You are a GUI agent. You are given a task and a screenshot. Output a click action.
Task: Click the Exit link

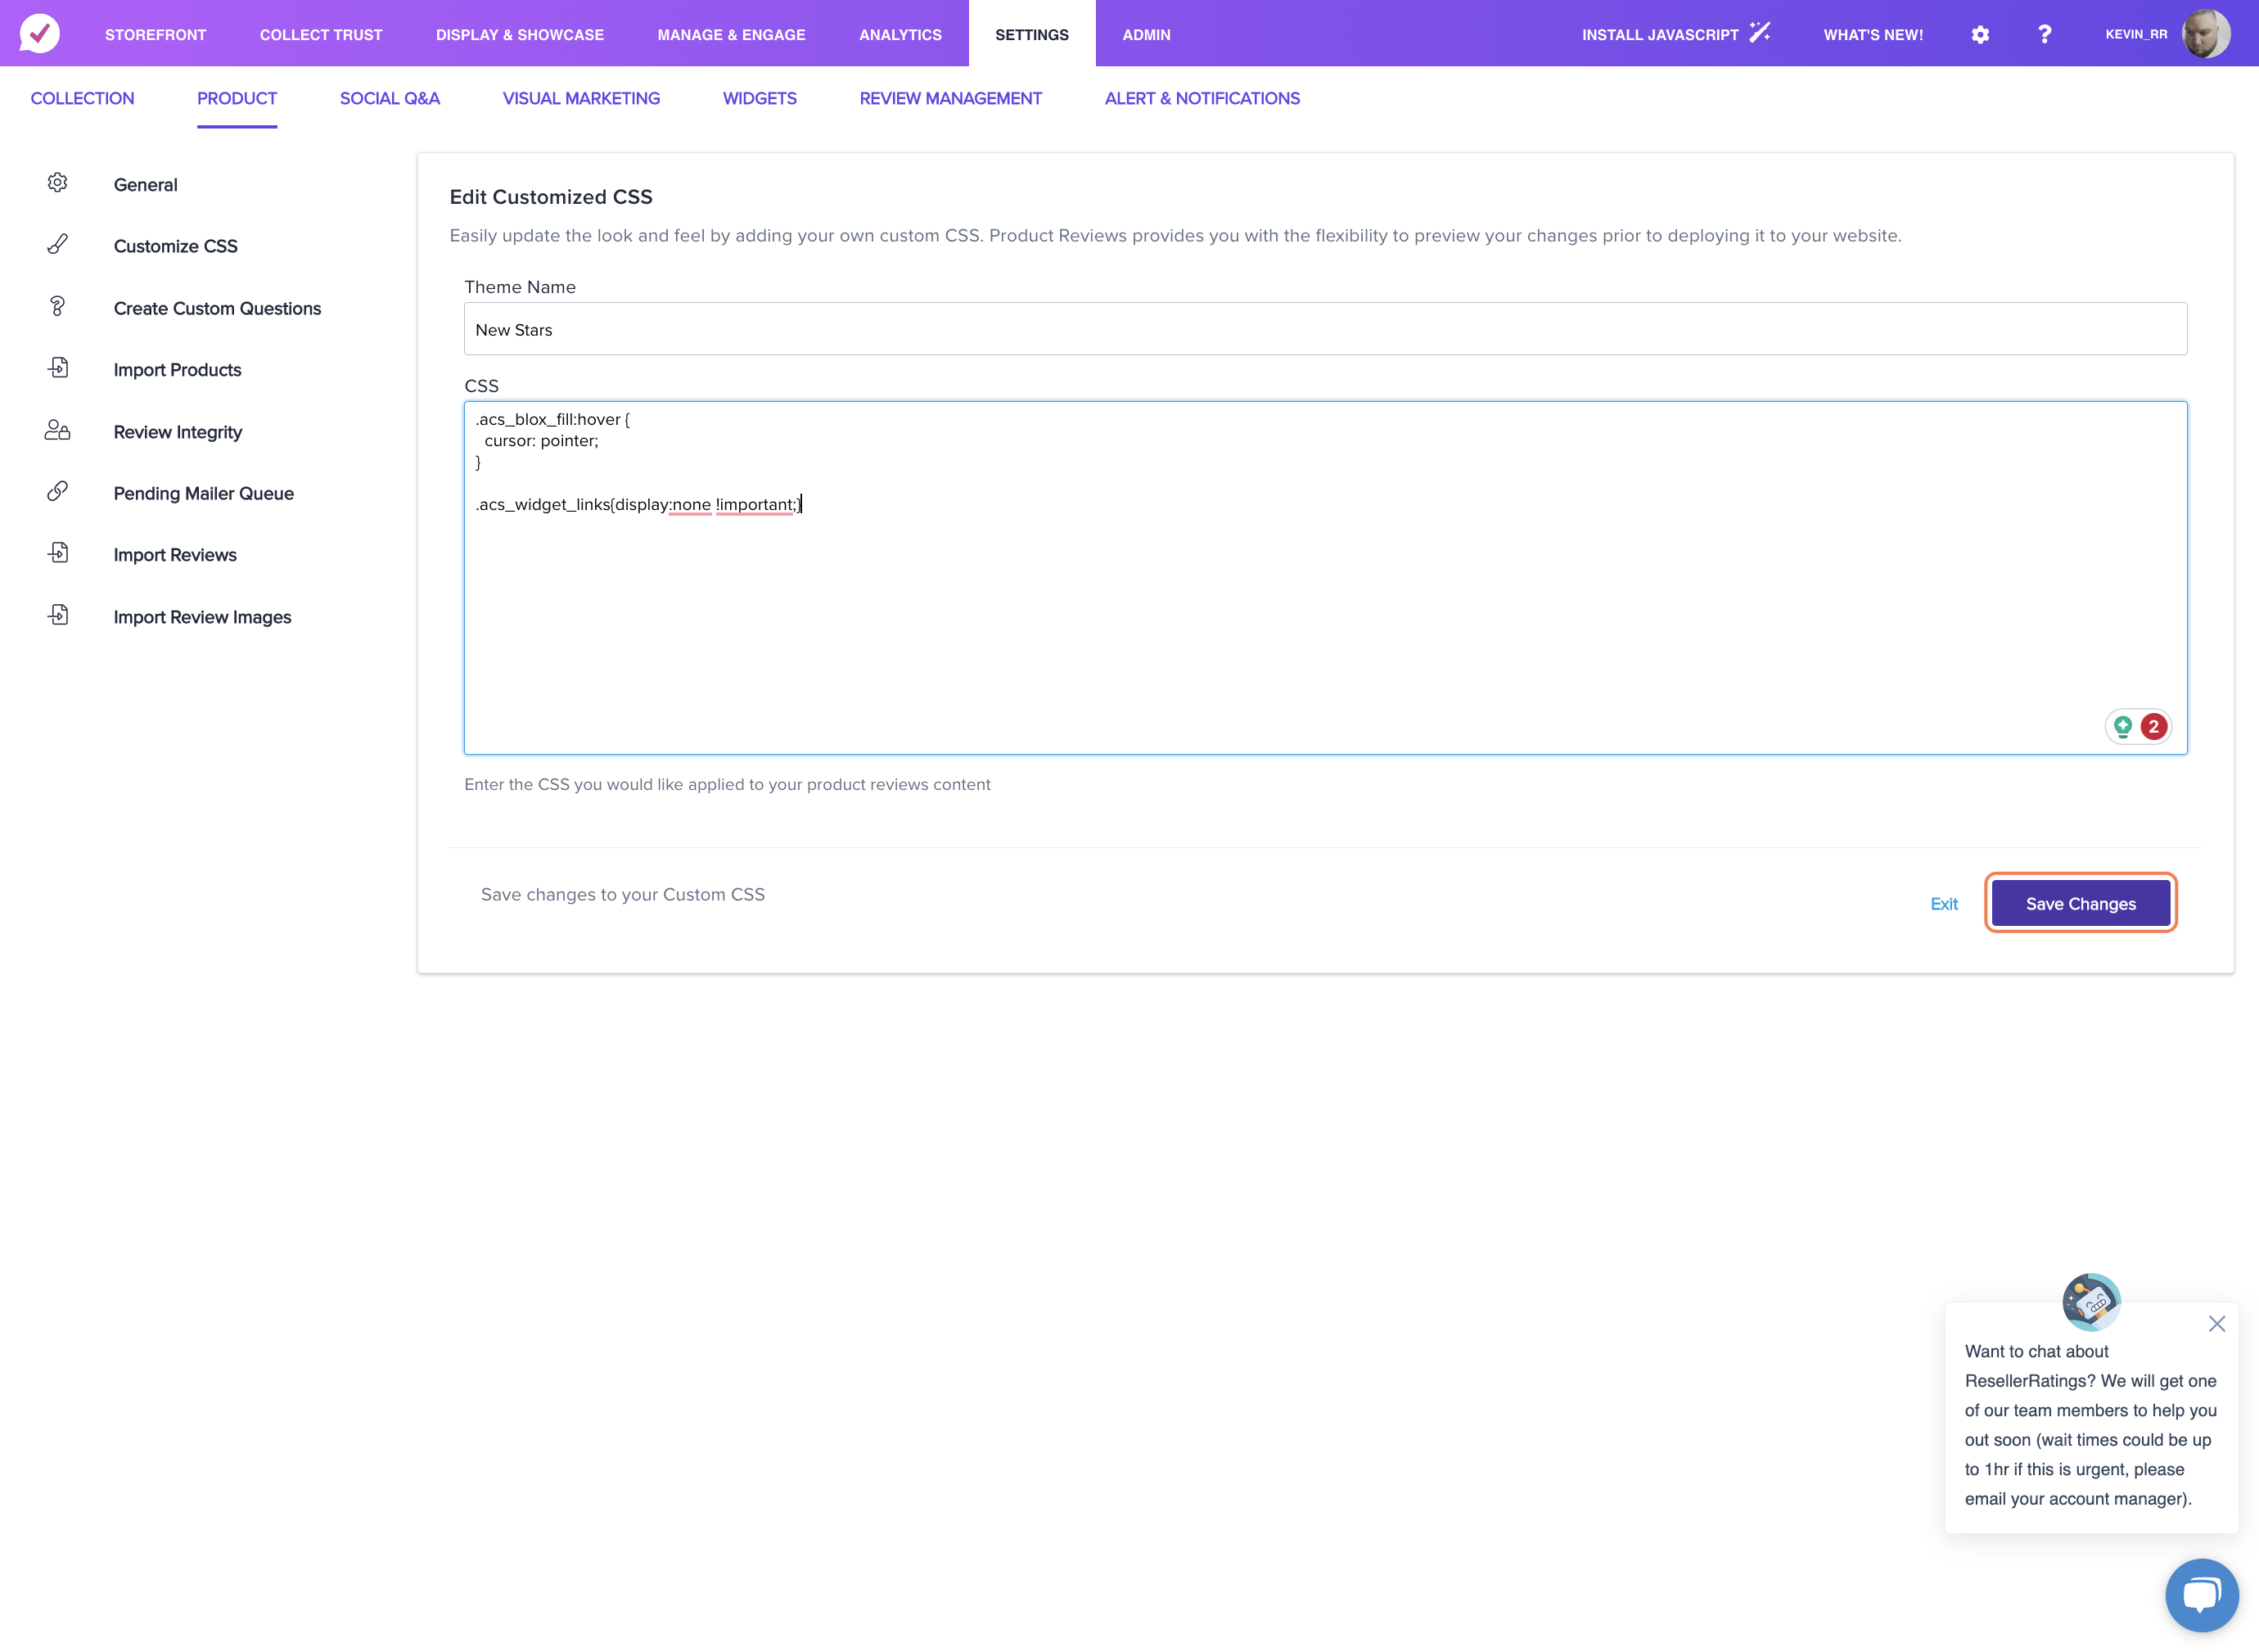point(1944,904)
